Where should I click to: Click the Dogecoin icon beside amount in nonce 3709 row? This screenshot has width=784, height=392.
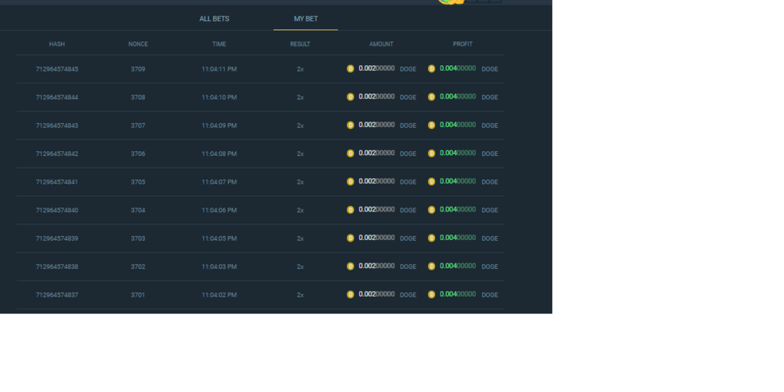[x=350, y=69]
